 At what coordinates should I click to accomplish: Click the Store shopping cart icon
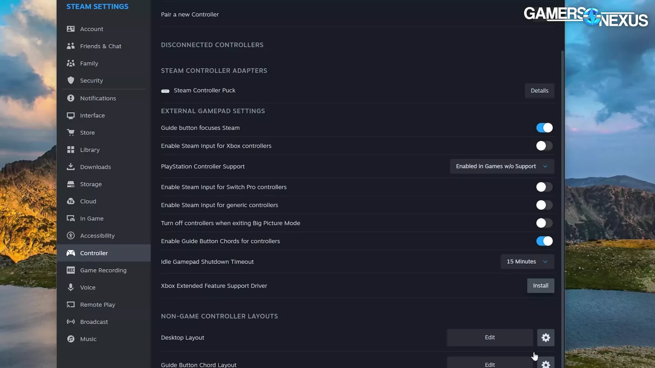point(71,132)
